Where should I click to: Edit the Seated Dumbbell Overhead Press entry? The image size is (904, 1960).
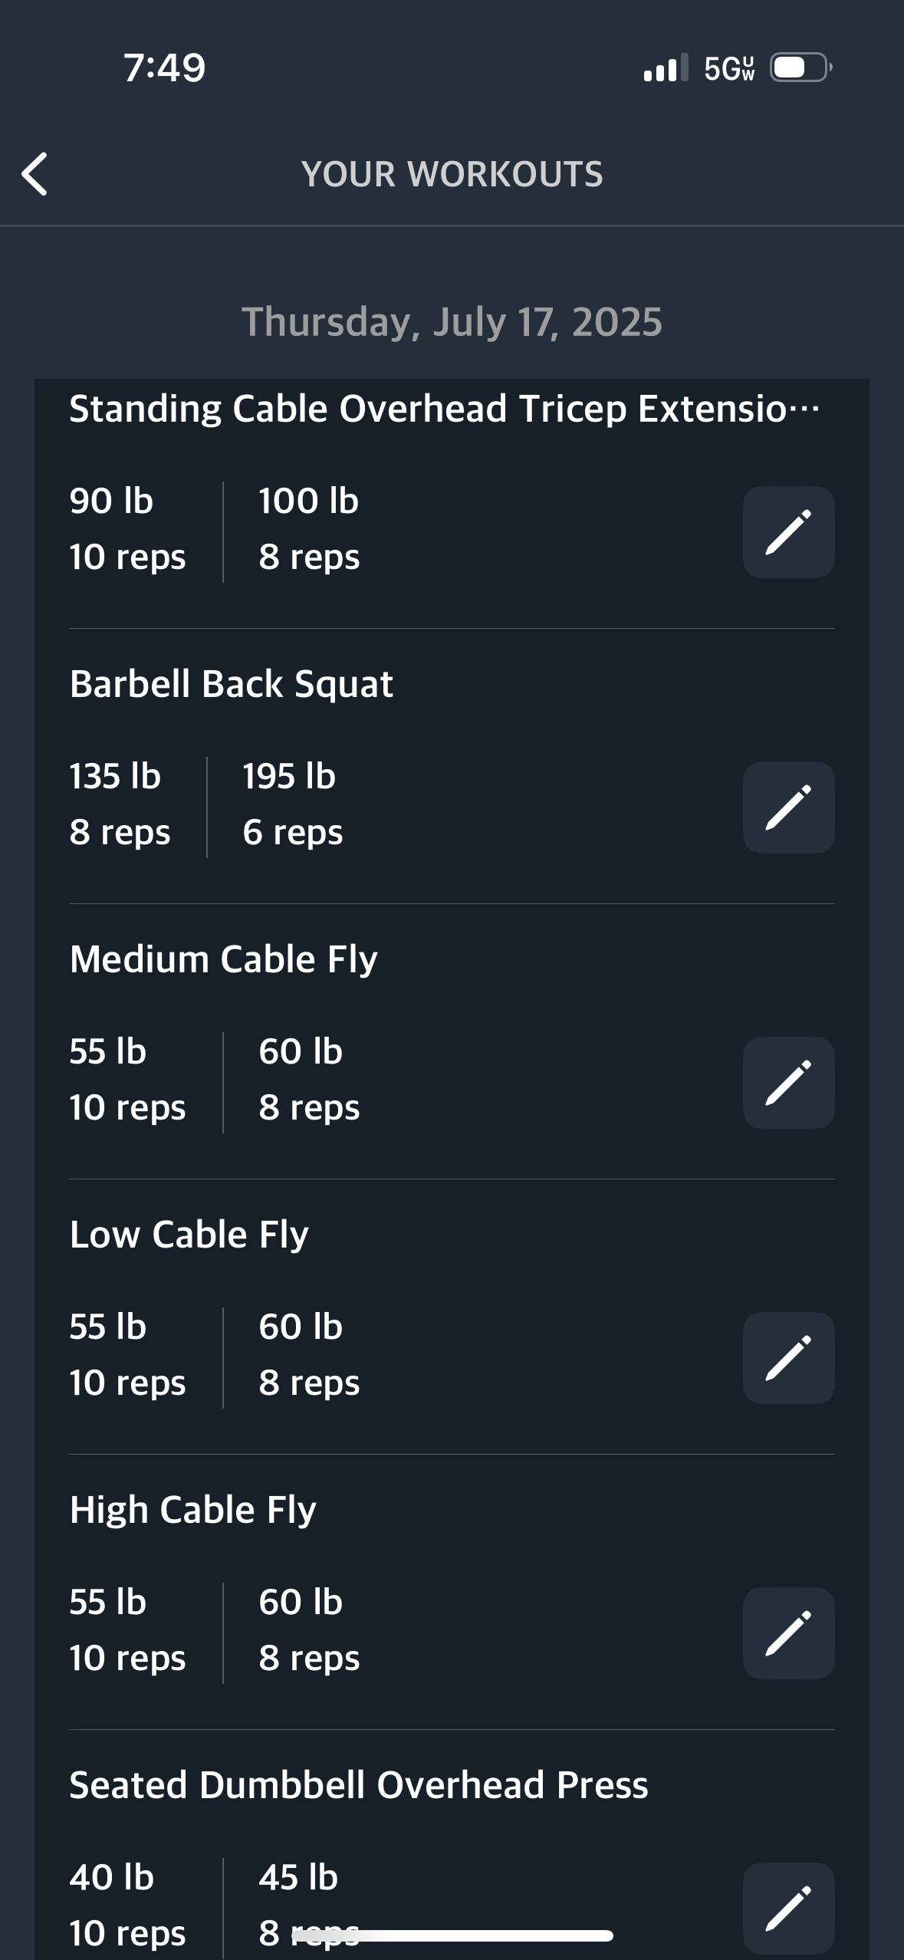[788, 1908]
